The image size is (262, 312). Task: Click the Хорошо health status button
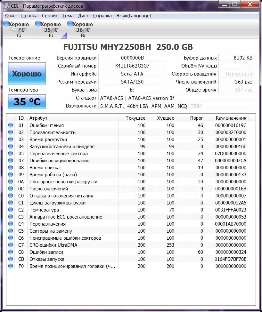pyautogui.click(x=27, y=74)
